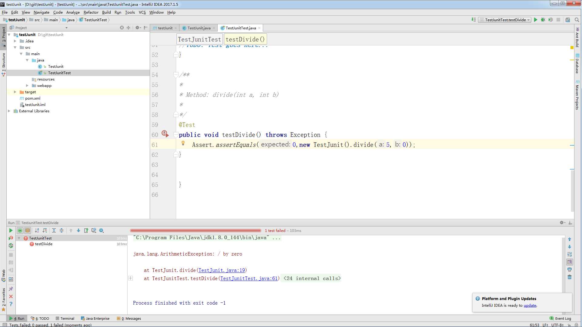Screen dimensions: 582x327
Task: Open the Terminal tool window tab
Action: click(x=65, y=319)
